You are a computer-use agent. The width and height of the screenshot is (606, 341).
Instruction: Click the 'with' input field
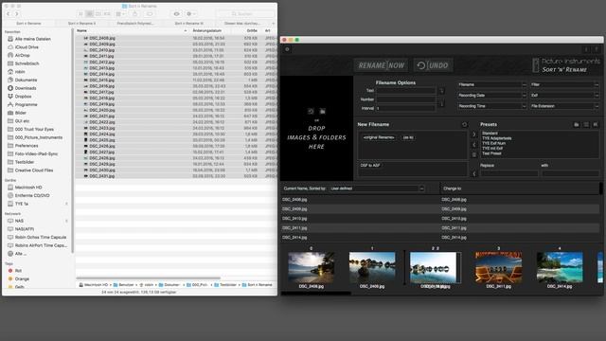click(x=570, y=173)
